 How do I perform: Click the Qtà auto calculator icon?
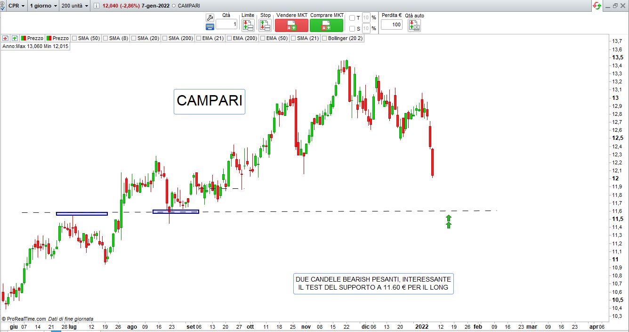tap(414, 25)
